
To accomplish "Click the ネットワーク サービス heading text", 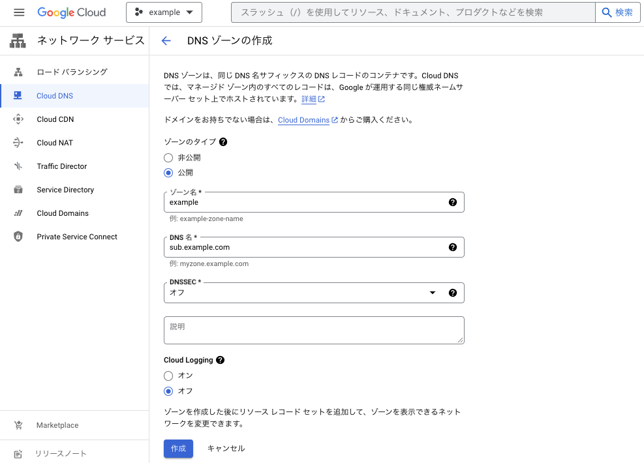I will [x=91, y=40].
